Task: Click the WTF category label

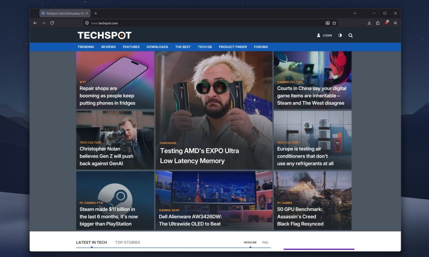Action: [x=83, y=82]
